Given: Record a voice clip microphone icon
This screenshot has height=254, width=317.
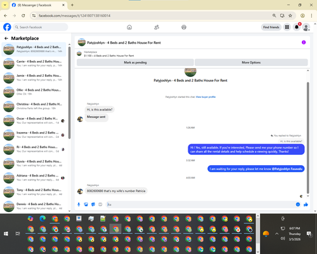Looking at the screenshot, I should coord(79,204).
